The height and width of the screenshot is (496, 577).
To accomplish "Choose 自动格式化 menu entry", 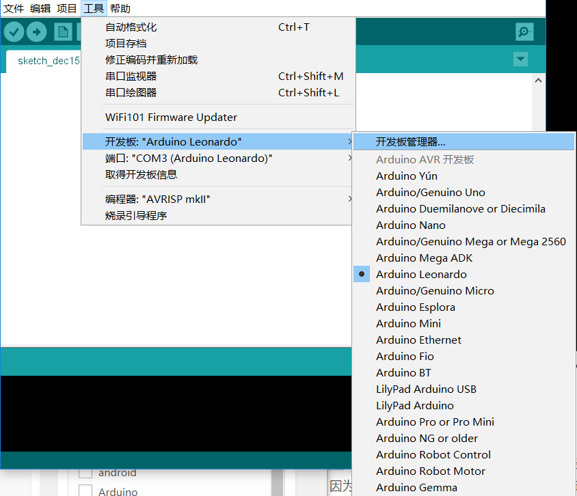I will point(218,27).
